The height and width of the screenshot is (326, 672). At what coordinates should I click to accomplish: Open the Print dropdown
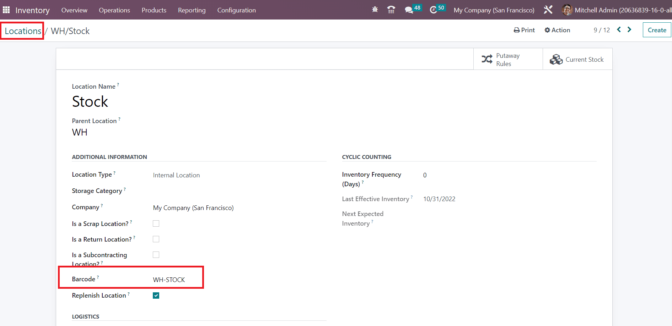pos(524,30)
